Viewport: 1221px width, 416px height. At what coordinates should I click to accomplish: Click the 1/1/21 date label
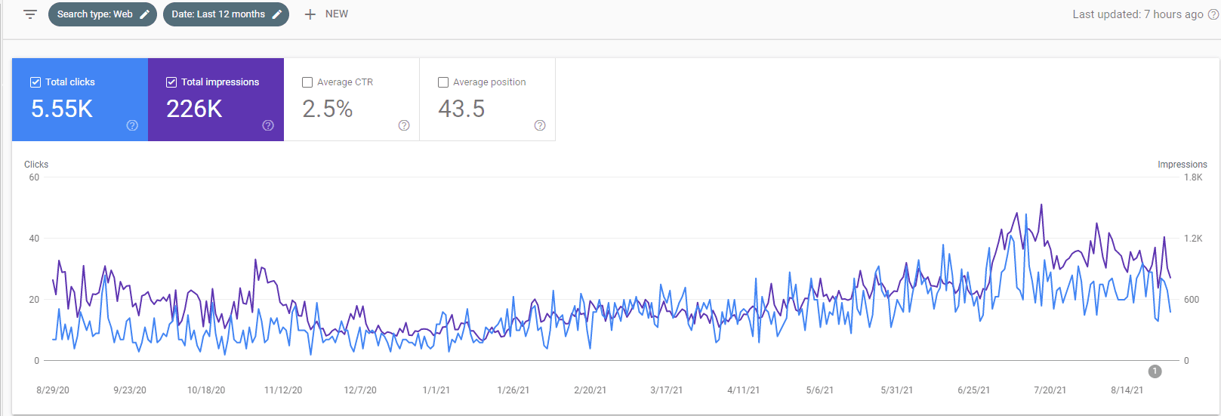(x=436, y=390)
